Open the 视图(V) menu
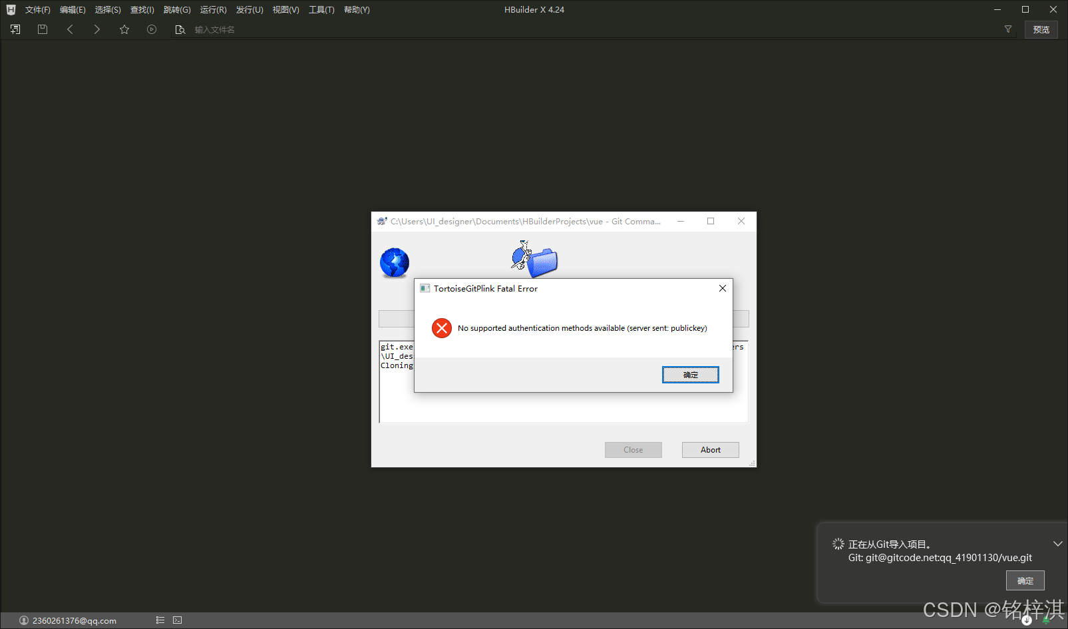This screenshot has height=629, width=1068. click(286, 10)
